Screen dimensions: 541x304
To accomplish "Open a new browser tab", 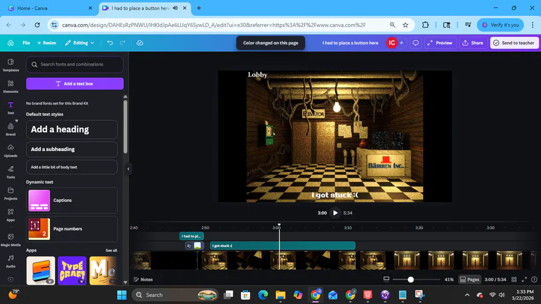I will coord(199,8).
